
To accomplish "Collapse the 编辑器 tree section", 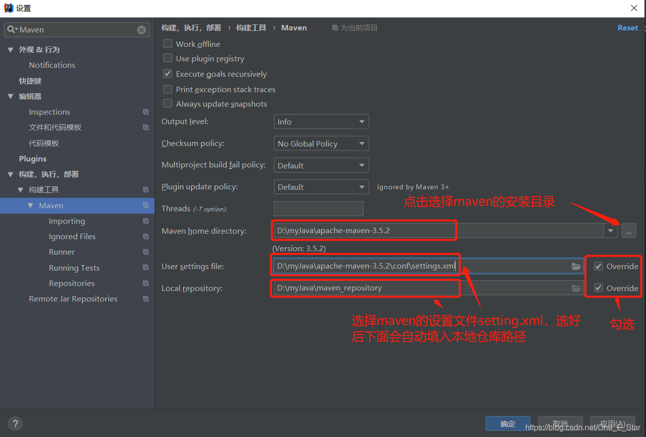I will [10, 97].
